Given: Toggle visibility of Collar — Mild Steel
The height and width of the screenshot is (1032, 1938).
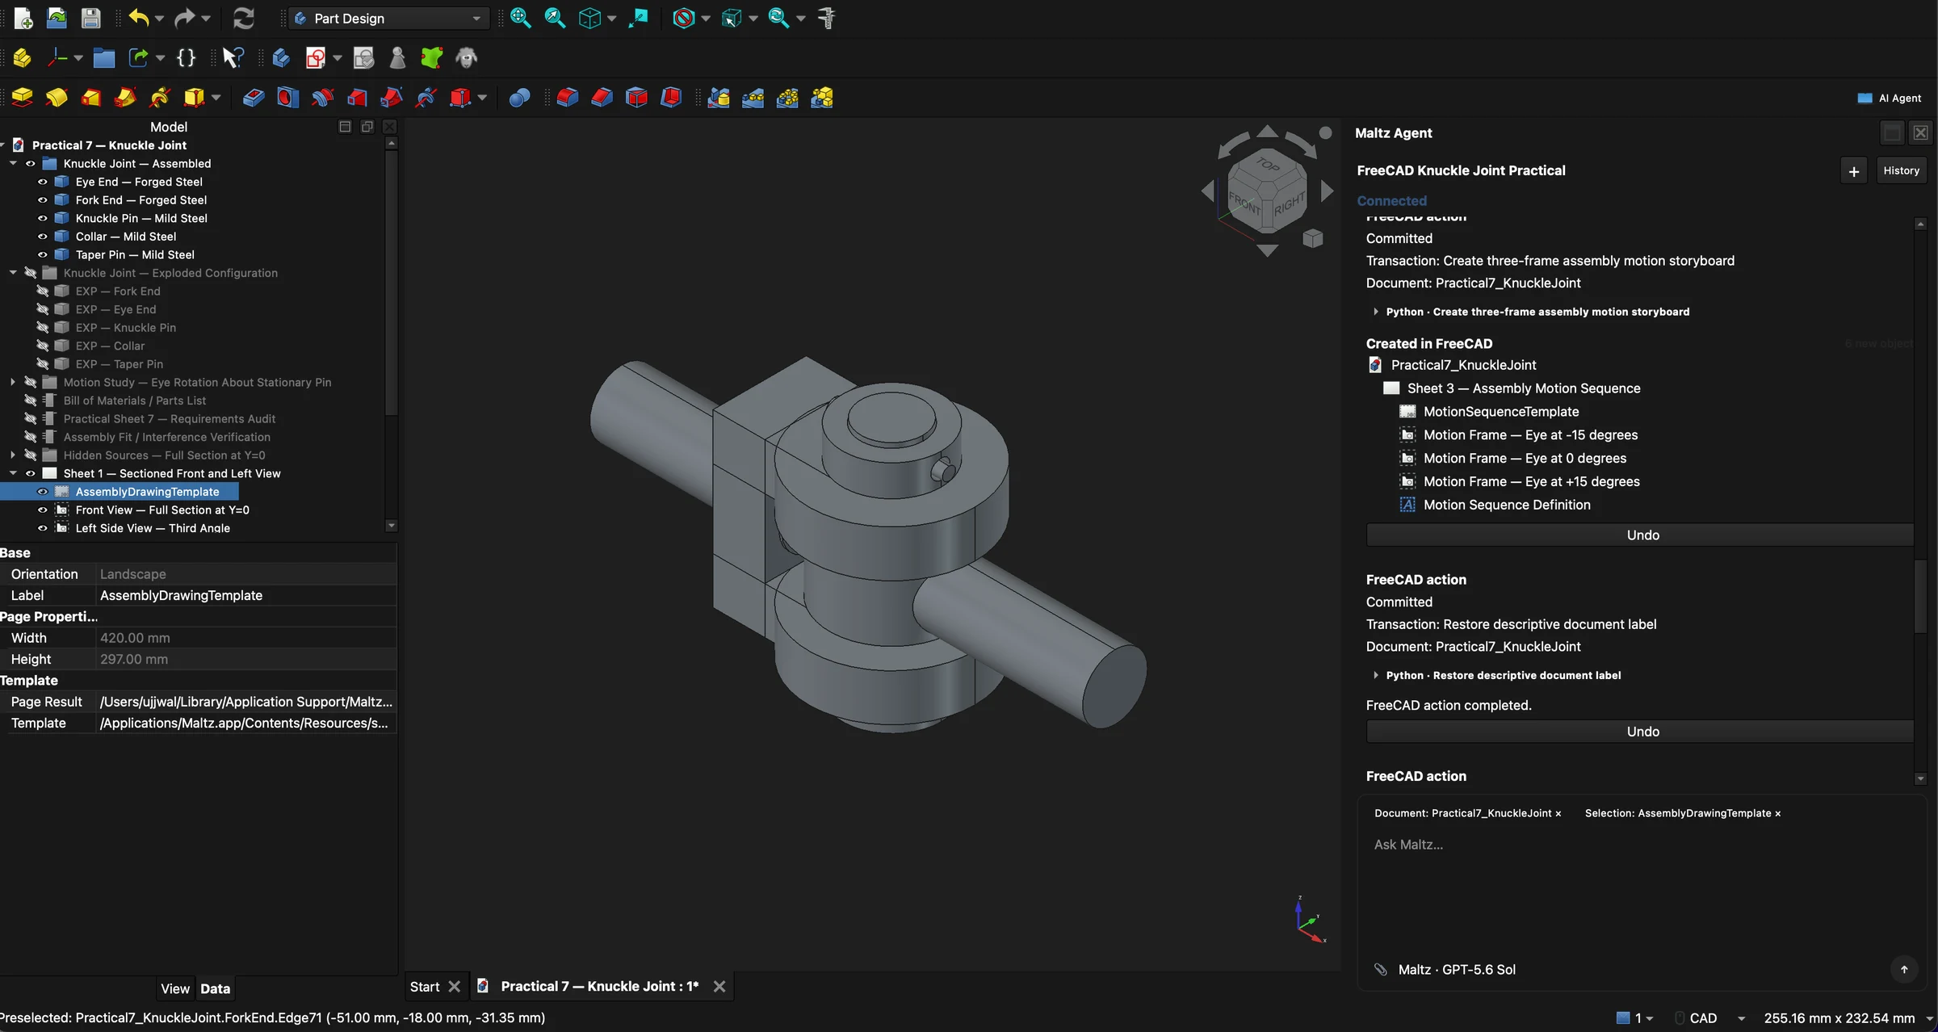Looking at the screenshot, I should [x=43, y=236].
